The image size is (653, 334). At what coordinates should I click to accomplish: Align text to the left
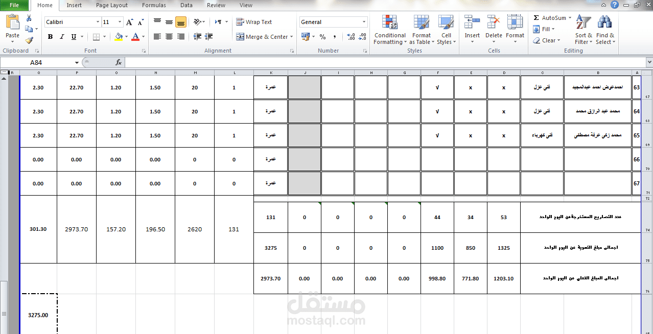click(157, 37)
